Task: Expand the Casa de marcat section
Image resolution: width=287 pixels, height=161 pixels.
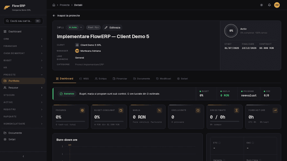Action: tap(23, 53)
